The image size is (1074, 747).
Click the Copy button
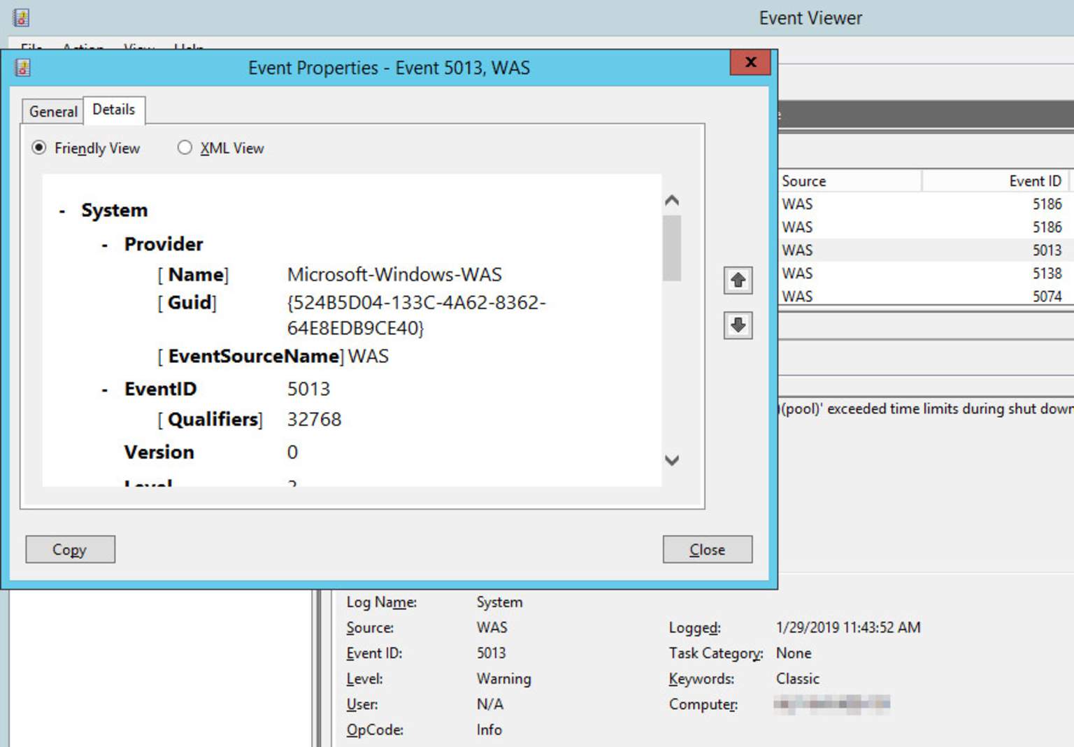[70, 549]
